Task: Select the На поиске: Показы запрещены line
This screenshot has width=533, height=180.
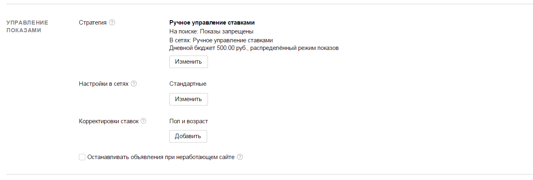Action: pyautogui.click(x=211, y=31)
